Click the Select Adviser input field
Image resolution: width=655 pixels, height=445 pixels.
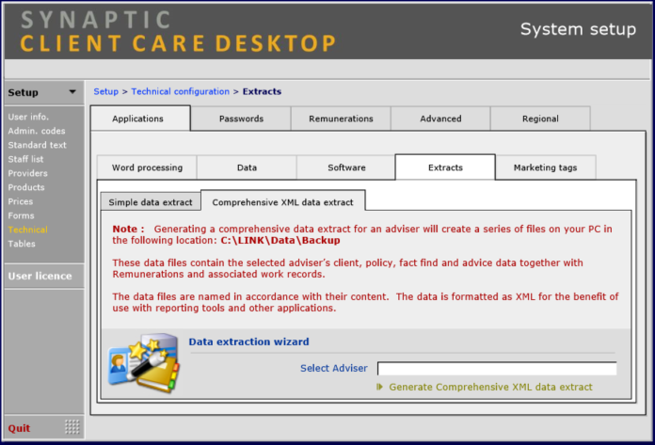pyautogui.click(x=497, y=369)
